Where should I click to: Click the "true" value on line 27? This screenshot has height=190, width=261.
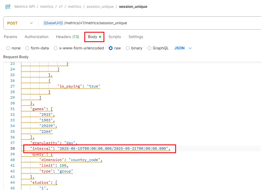coord(93,86)
